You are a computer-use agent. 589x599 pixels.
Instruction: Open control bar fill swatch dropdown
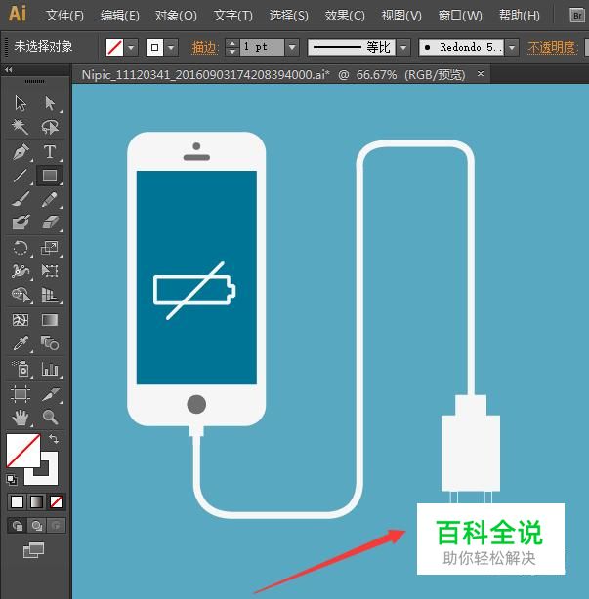point(131,48)
